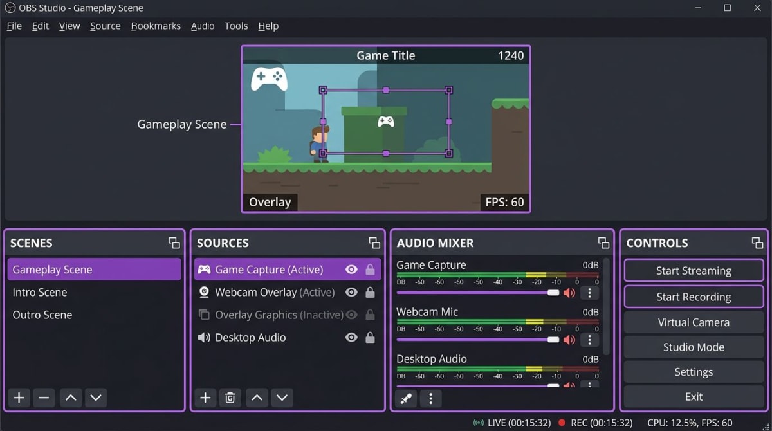Remove selected scene with minus button
The image size is (772, 431).
(x=44, y=398)
